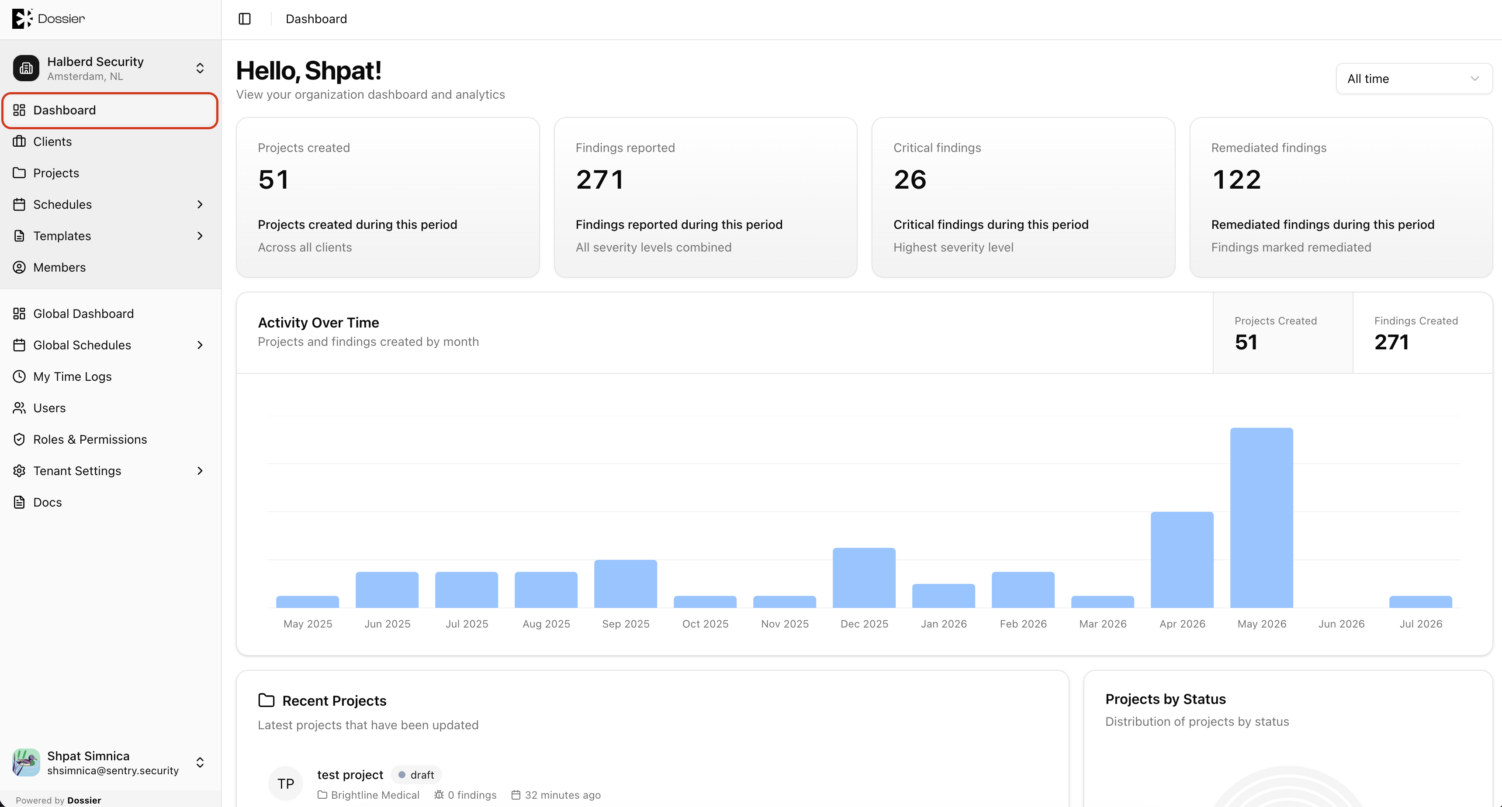
Task: Click the Schedules calendar icon
Action: point(19,204)
